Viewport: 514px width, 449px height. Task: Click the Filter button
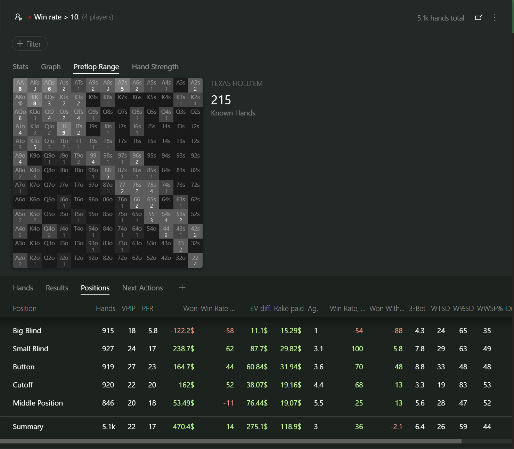(30, 44)
